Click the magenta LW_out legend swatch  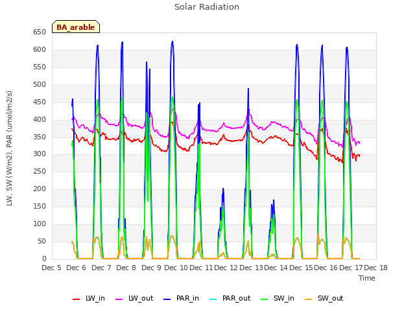coord(119,299)
